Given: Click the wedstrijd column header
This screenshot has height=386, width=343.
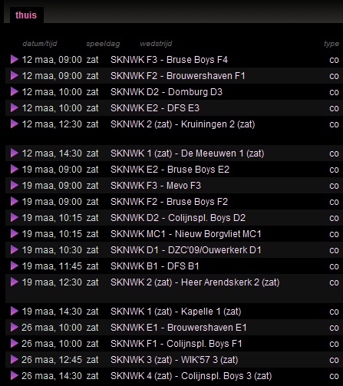Looking at the screenshot, I should point(156,44).
